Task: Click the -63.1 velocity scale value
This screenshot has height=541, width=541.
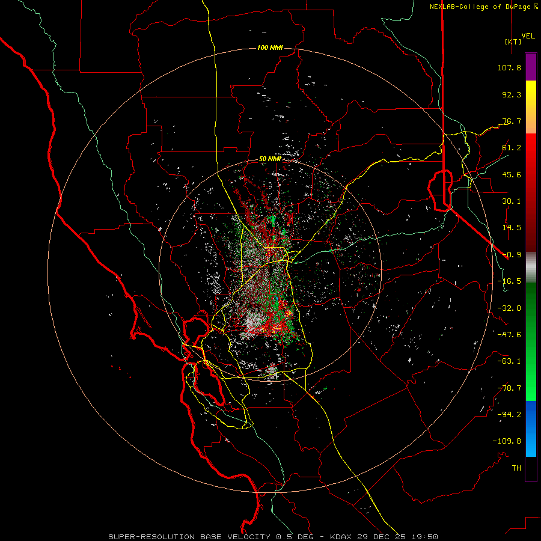Action: tap(509, 361)
